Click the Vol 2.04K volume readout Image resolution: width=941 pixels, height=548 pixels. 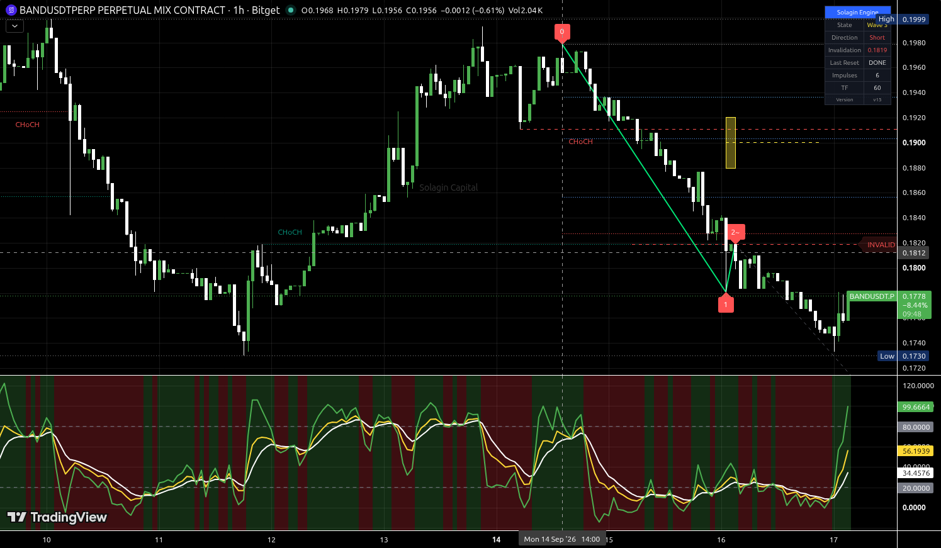click(x=525, y=11)
